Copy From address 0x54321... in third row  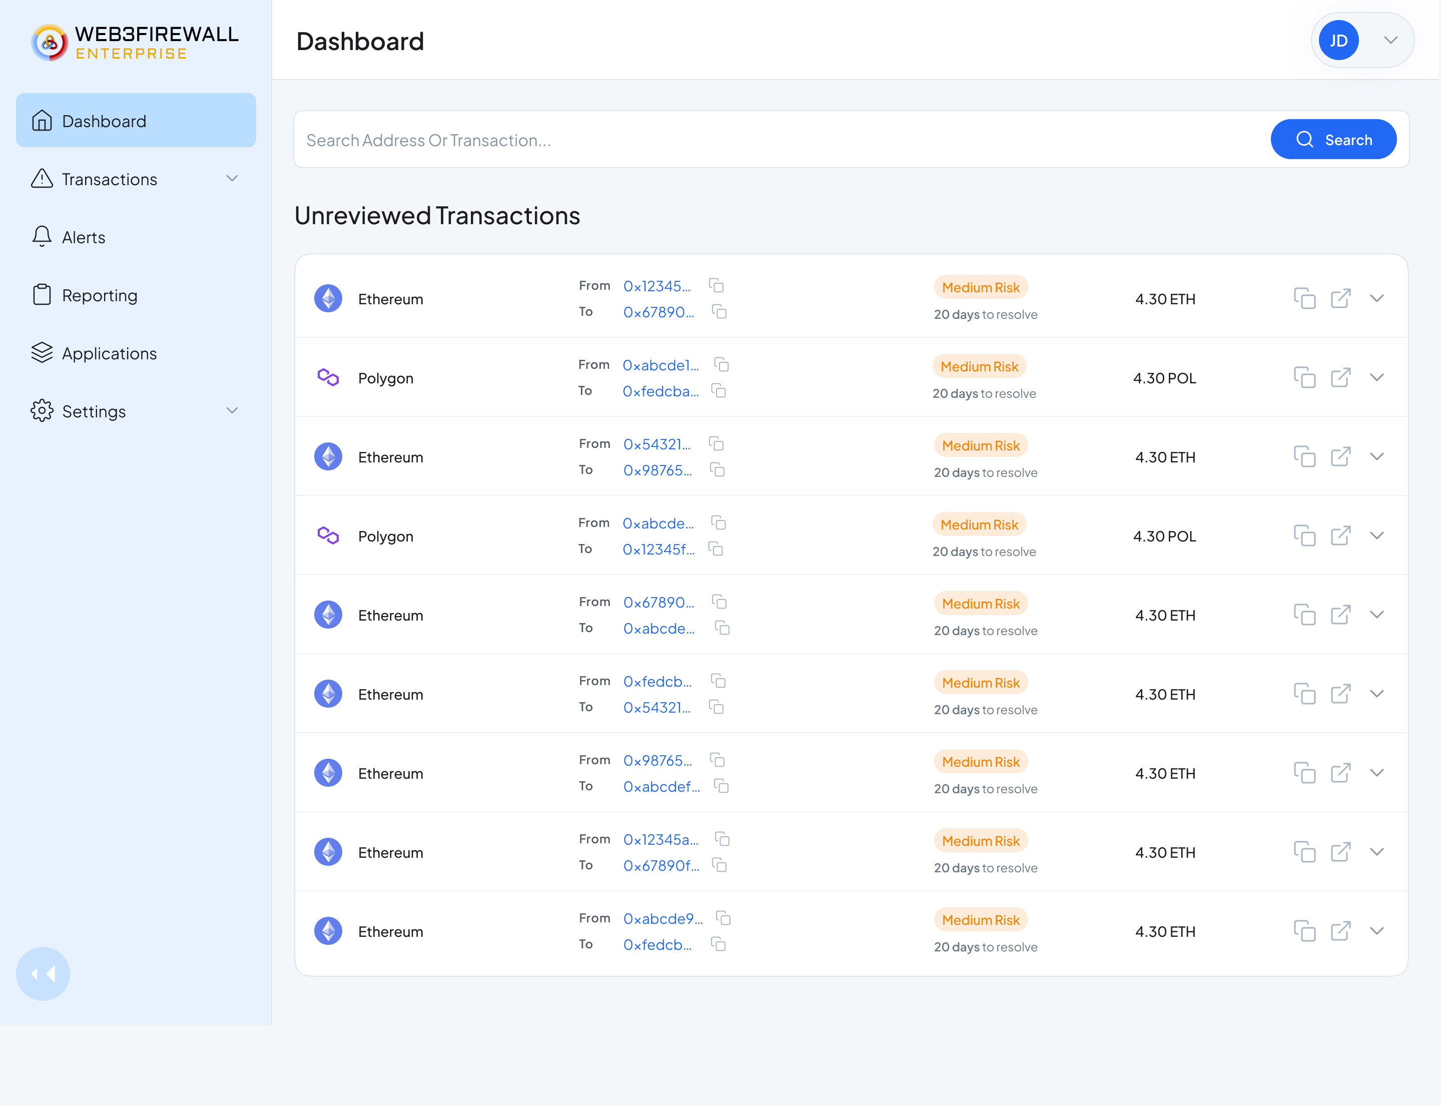coord(716,444)
